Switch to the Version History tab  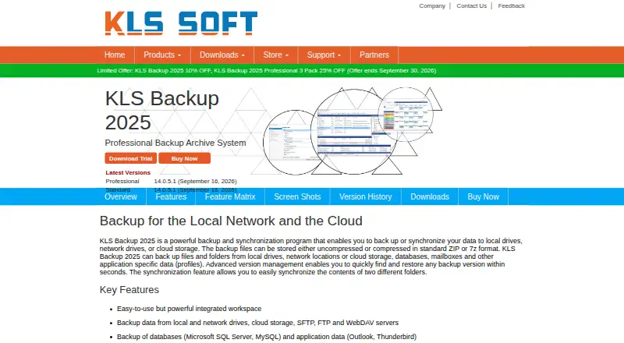(365, 196)
